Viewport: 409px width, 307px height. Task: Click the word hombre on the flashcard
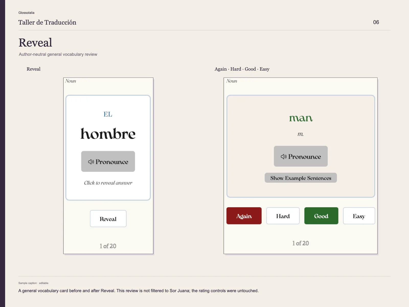[x=108, y=134]
